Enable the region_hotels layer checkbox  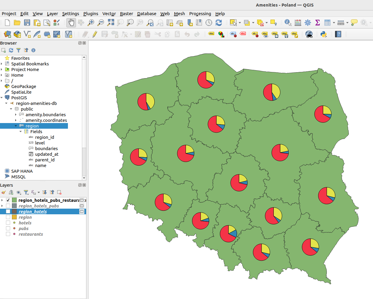pyautogui.click(x=8, y=212)
